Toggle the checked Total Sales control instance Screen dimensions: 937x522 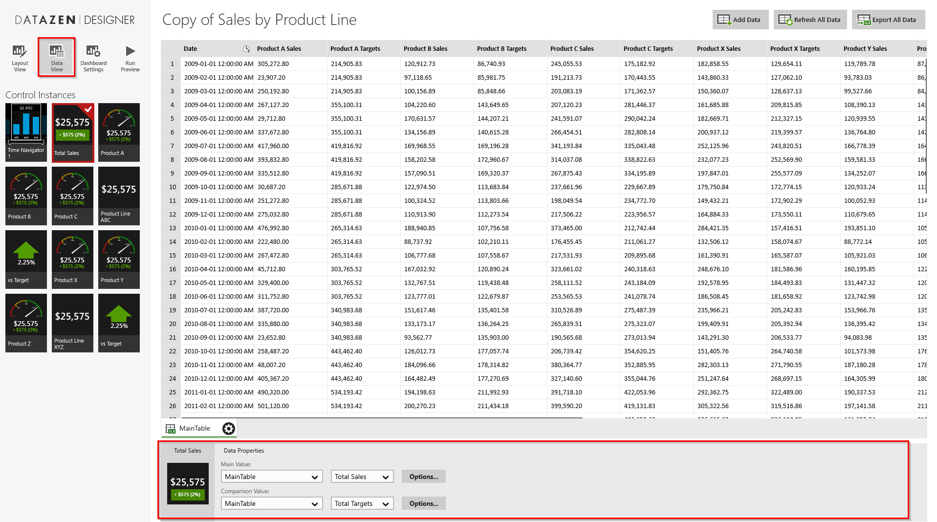click(x=72, y=132)
